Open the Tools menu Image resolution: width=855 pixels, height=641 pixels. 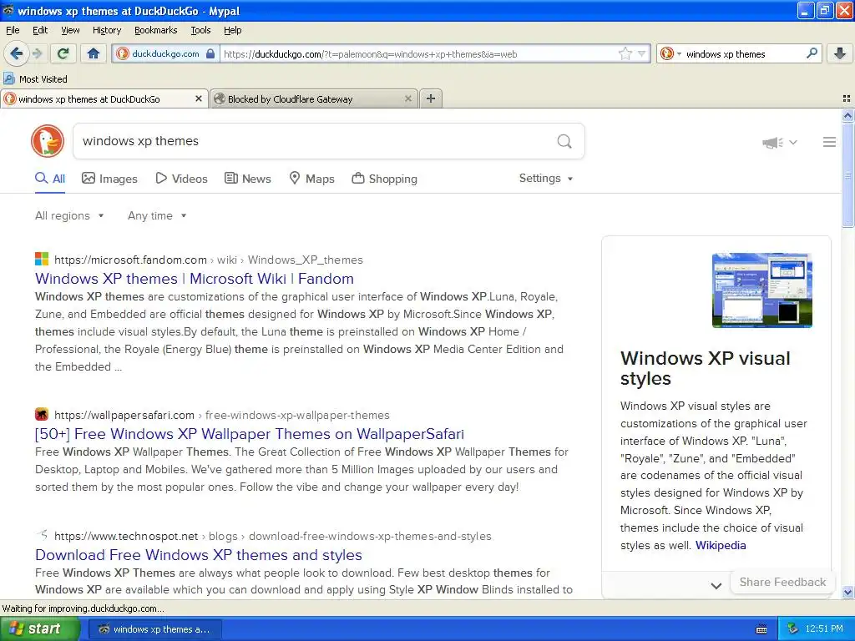[200, 30]
